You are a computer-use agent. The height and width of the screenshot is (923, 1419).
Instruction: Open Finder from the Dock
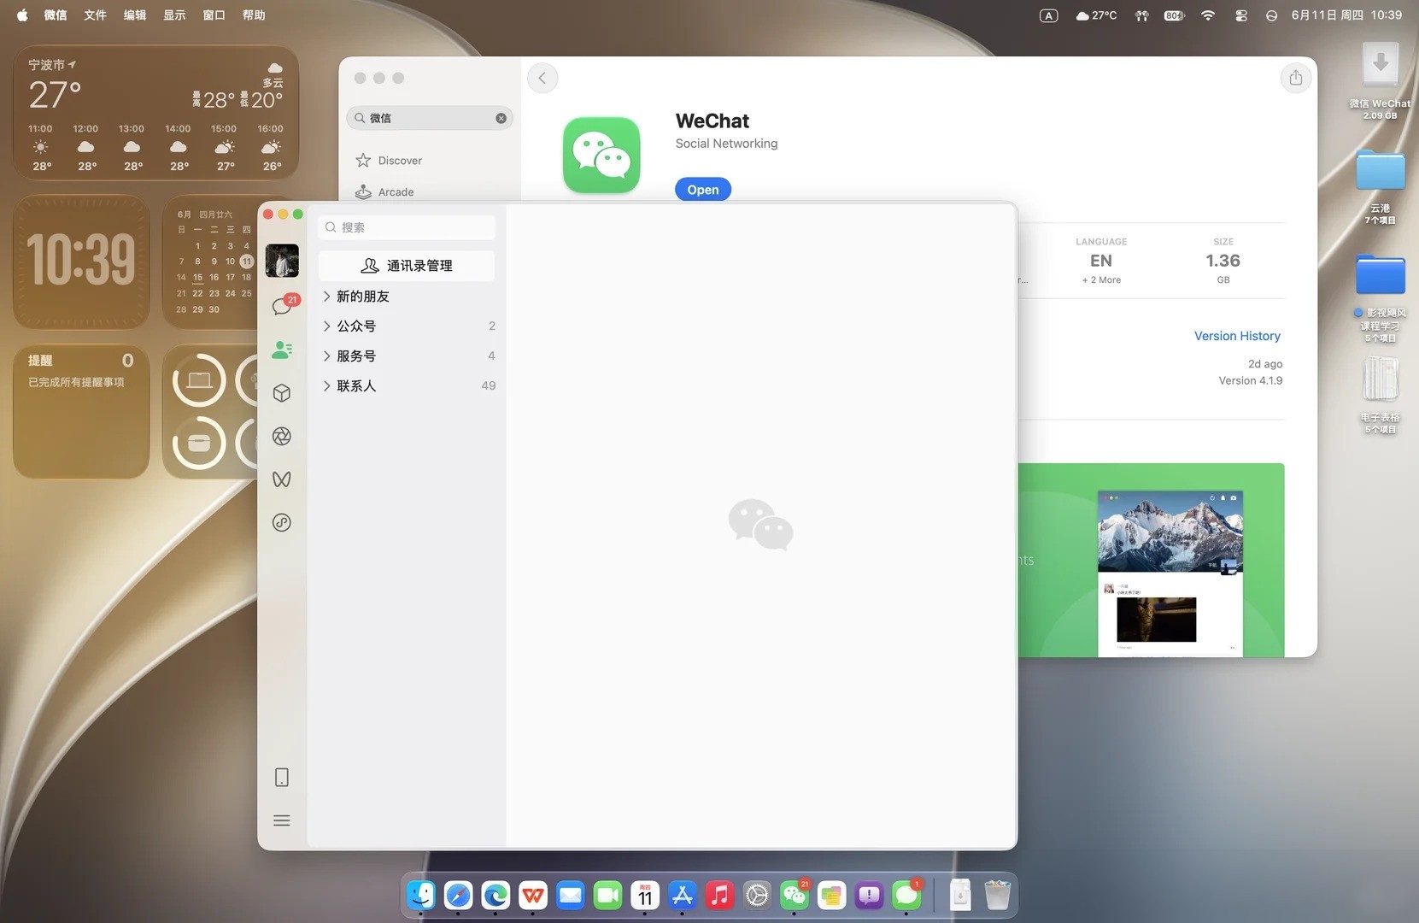pos(421,895)
